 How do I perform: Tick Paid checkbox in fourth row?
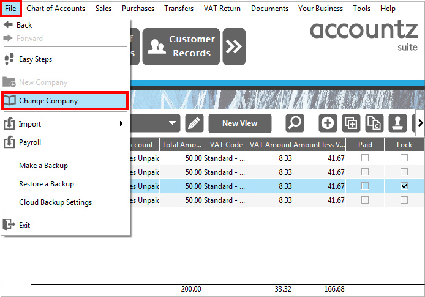pos(365,200)
